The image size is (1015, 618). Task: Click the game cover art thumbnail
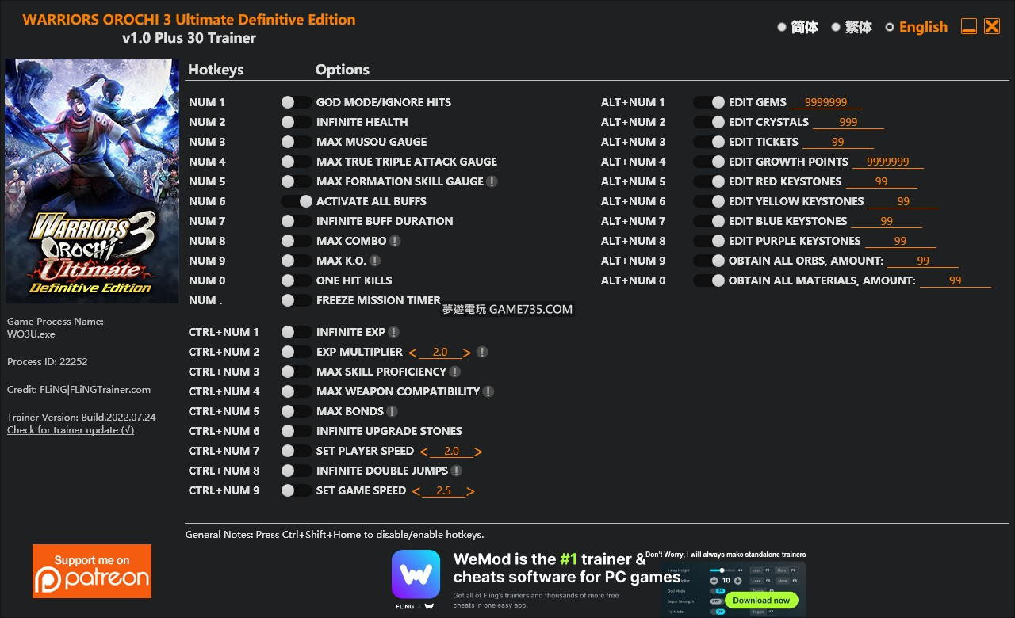click(92, 181)
